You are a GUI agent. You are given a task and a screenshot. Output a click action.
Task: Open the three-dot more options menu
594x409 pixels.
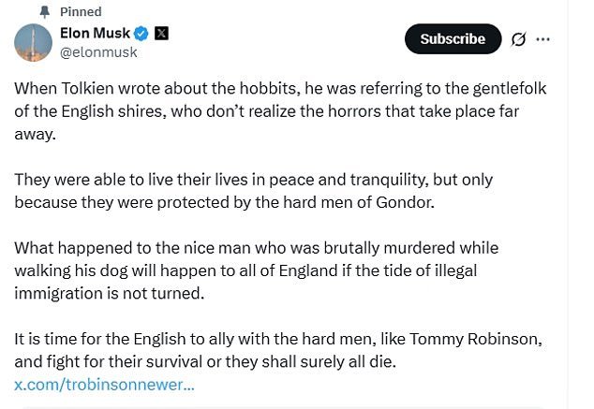click(543, 39)
